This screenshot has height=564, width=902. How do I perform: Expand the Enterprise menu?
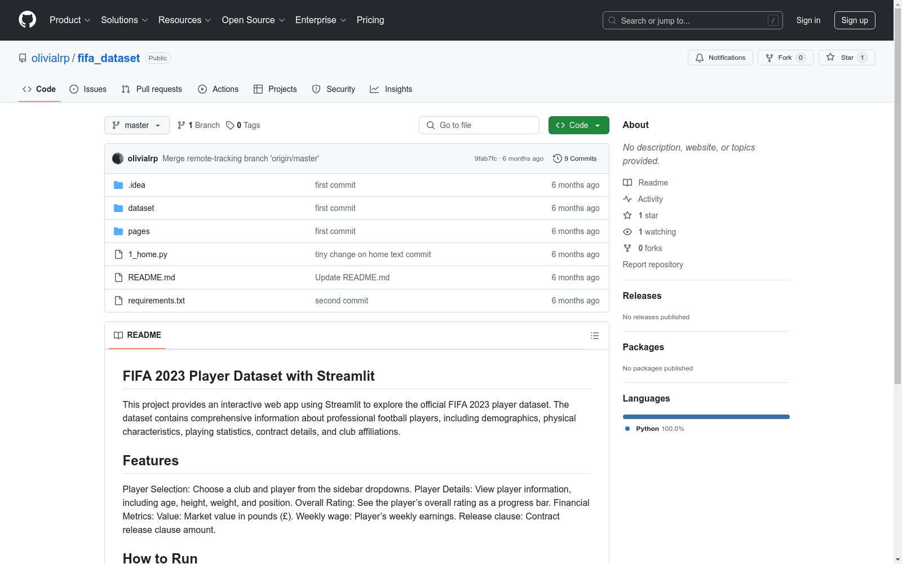pos(321,20)
